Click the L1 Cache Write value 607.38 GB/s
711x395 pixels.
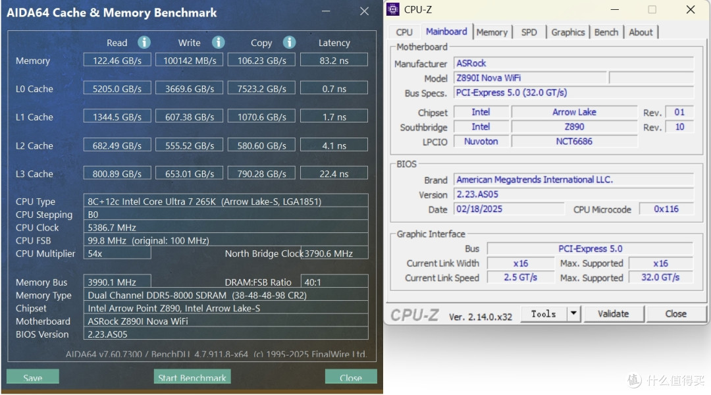pos(189,116)
